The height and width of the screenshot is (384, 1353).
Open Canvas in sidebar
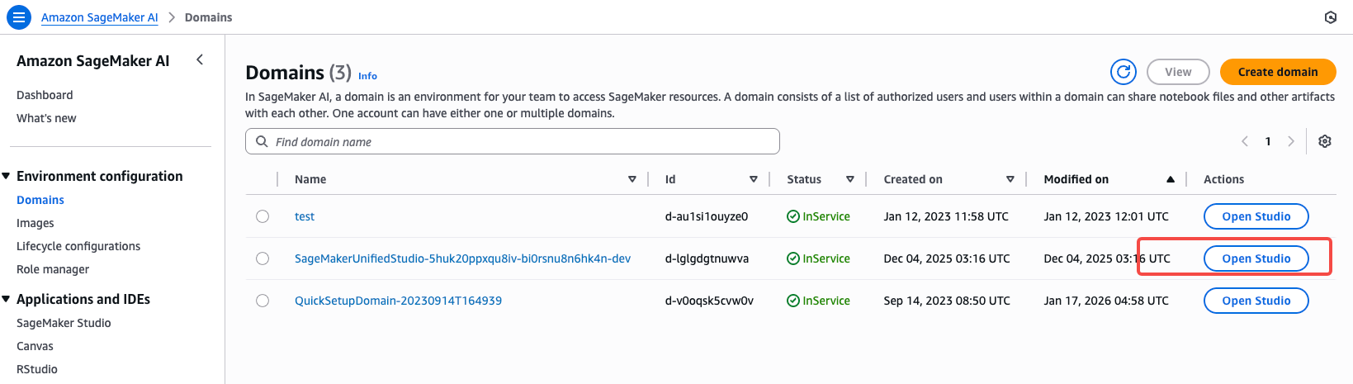click(x=35, y=346)
